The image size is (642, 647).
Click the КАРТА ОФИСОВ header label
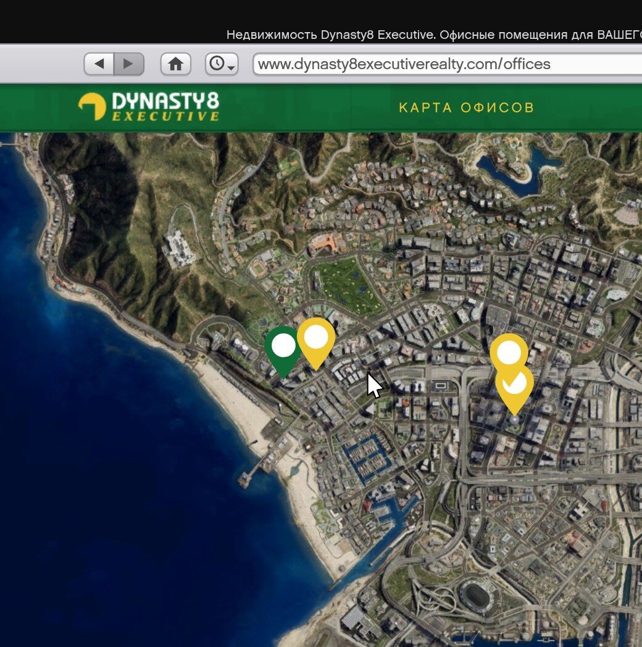coord(466,107)
